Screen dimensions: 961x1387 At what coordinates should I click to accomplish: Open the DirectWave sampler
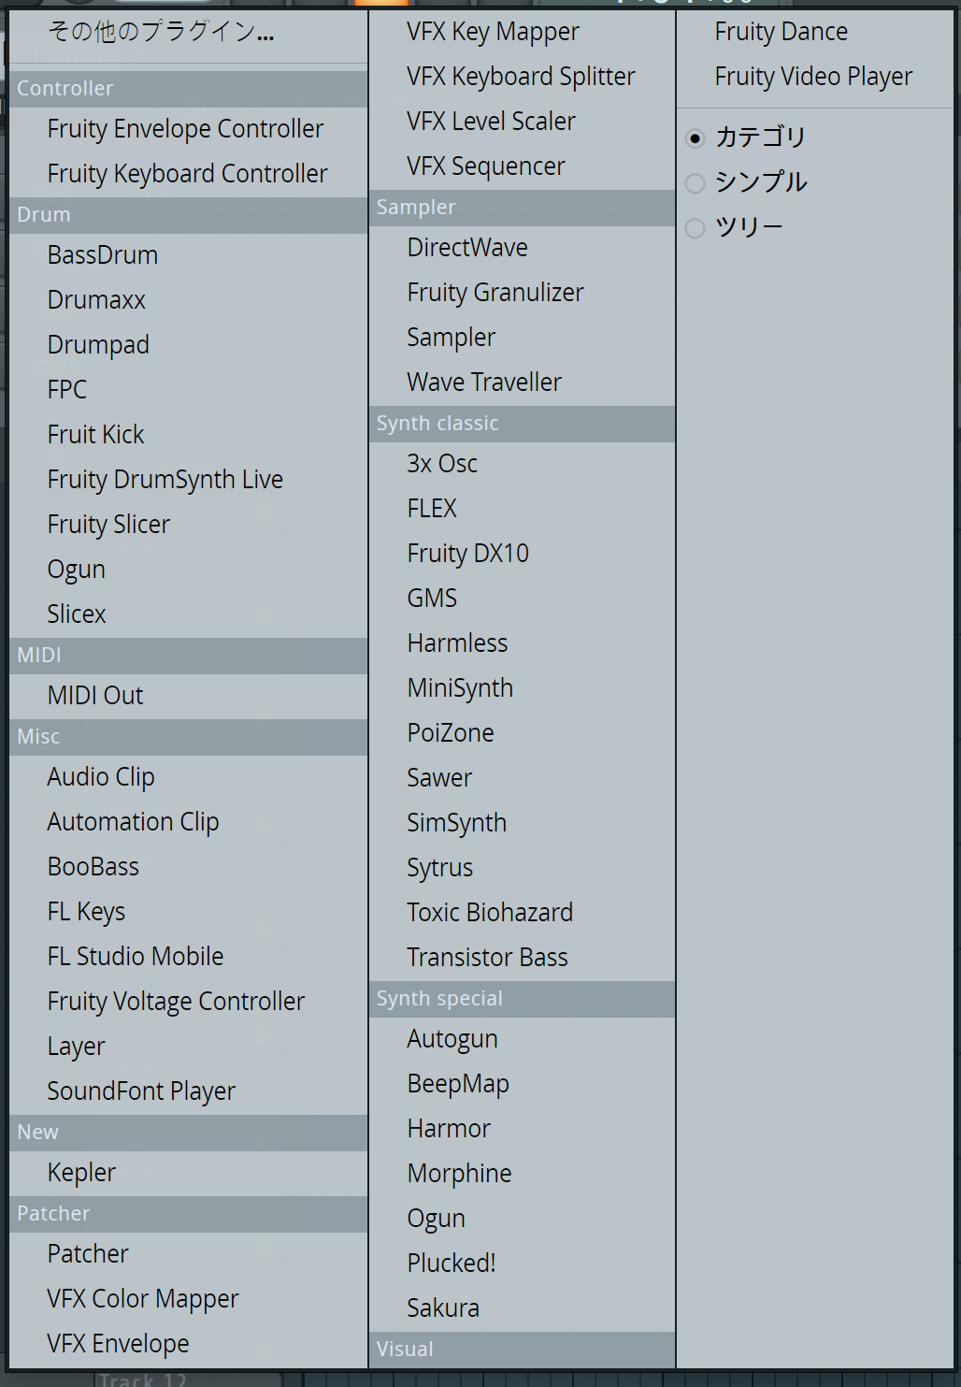click(x=467, y=248)
